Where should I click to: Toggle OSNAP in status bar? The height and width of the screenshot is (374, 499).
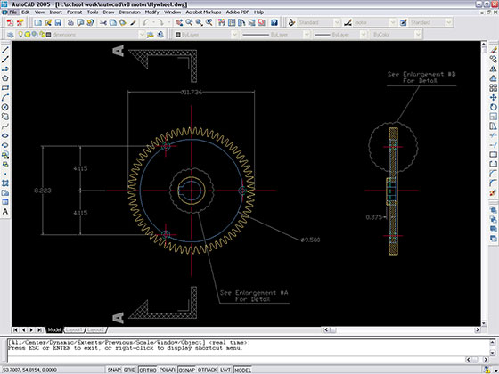coord(187,370)
